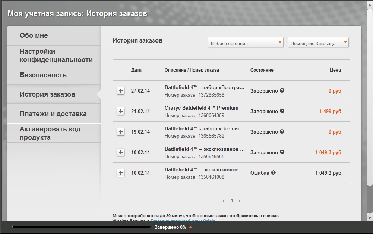Open the Обо мне tab
This screenshot has width=373, height=234.
coord(54,35)
